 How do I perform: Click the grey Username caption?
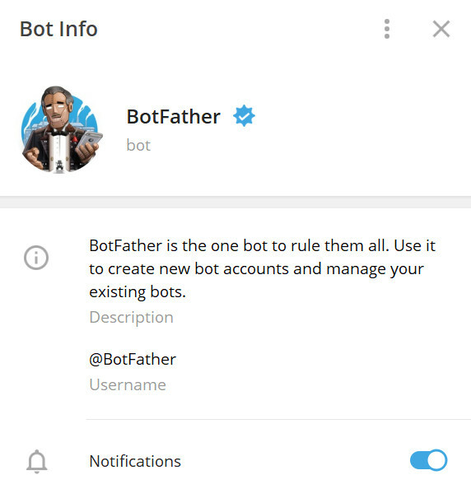128,384
